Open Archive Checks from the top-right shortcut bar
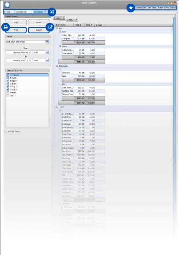Image resolution: width=179 pixels, height=255 pixels. tap(163, 8)
